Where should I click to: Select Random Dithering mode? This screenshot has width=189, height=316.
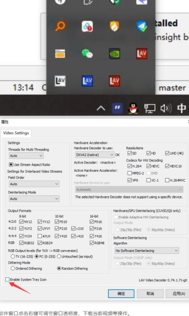(x=59, y=268)
